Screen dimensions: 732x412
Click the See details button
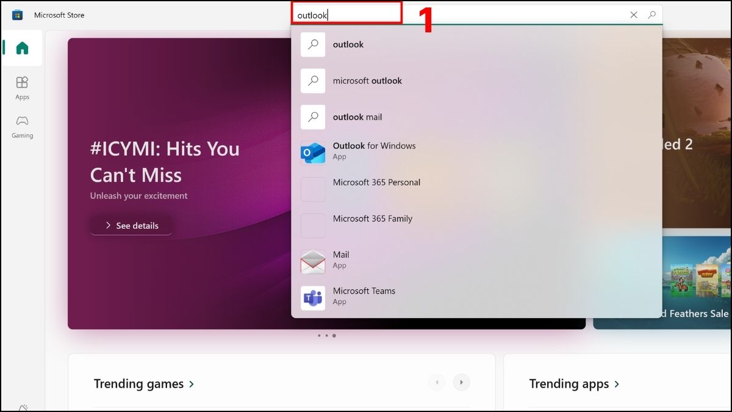pyautogui.click(x=131, y=225)
